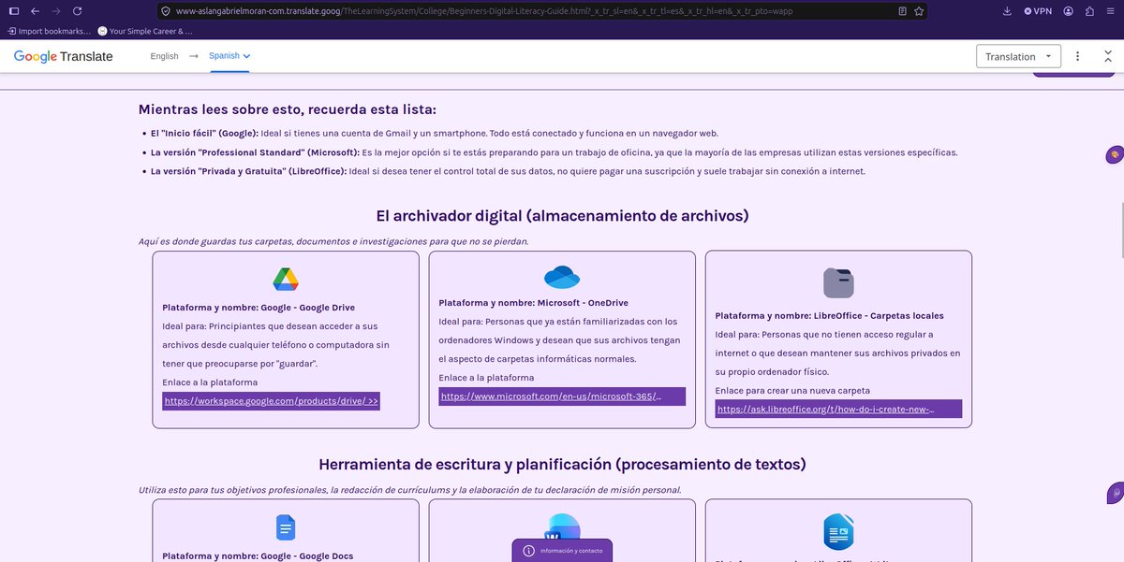
Task: Click the 'Professional Standard (Microsoft)' bullet
Action: coord(255,152)
